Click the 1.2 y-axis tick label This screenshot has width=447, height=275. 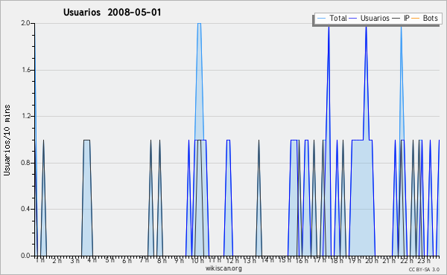tap(26, 116)
